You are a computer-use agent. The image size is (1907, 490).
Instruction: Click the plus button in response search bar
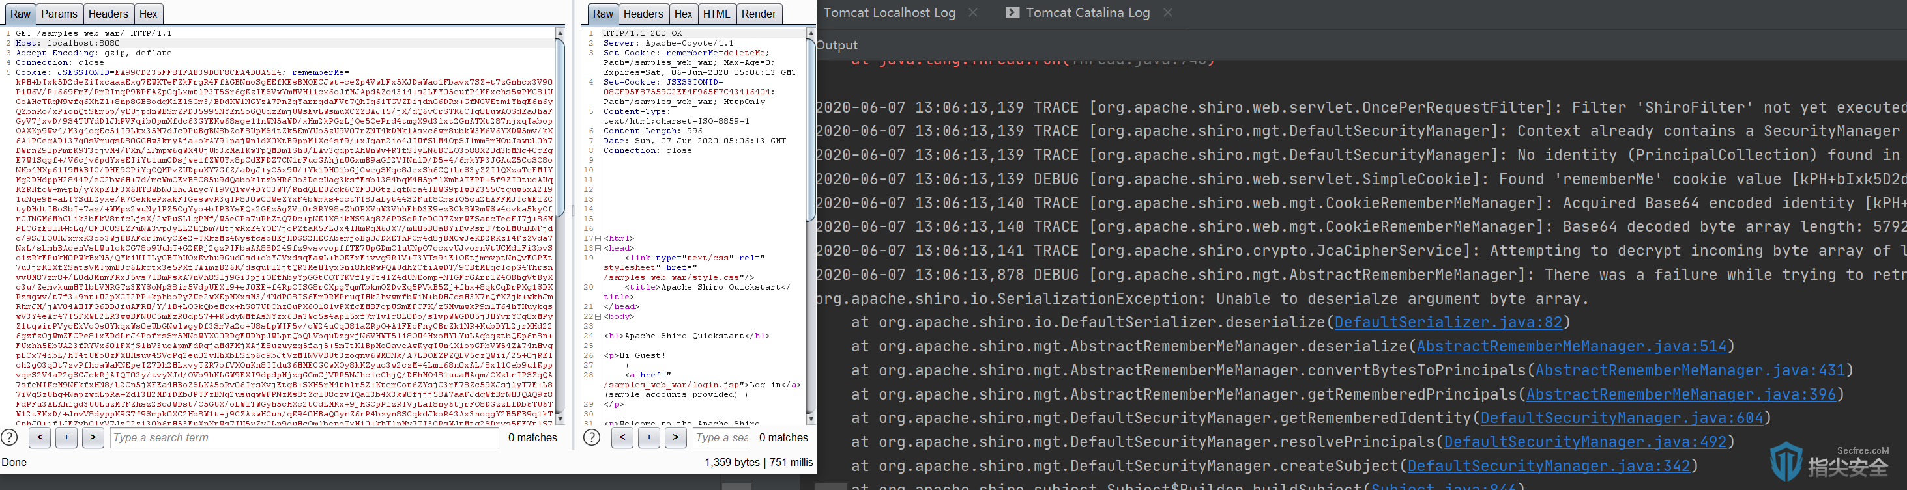tap(648, 437)
